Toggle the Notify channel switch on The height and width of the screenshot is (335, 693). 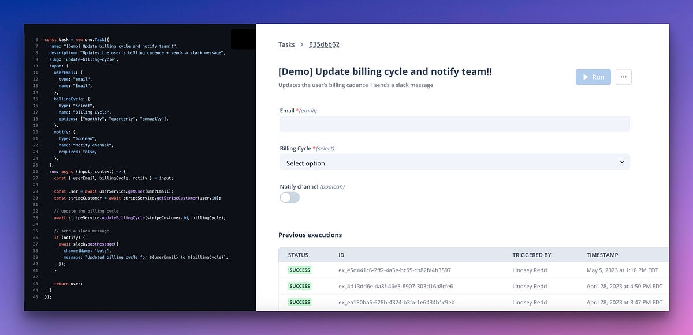pyautogui.click(x=289, y=197)
